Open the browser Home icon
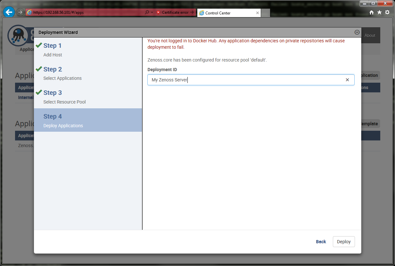 pos(372,12)
